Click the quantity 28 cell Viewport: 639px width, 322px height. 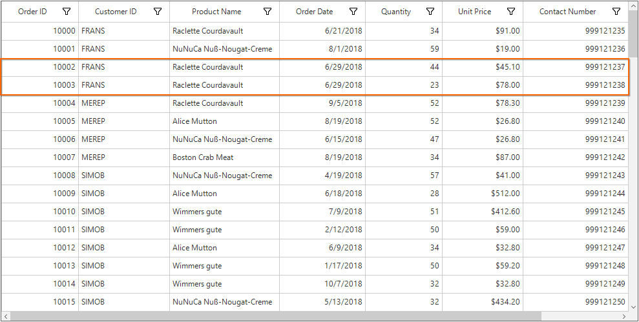click(x=404, y=194)
